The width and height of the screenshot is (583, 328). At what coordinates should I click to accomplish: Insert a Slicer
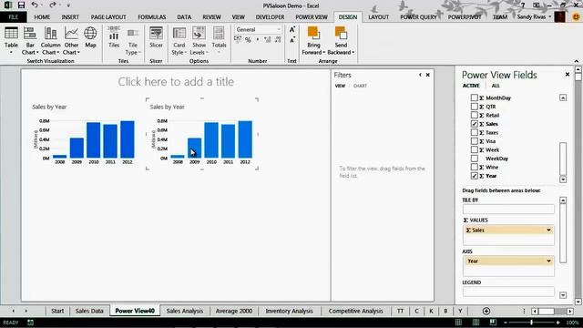[156, 37]
